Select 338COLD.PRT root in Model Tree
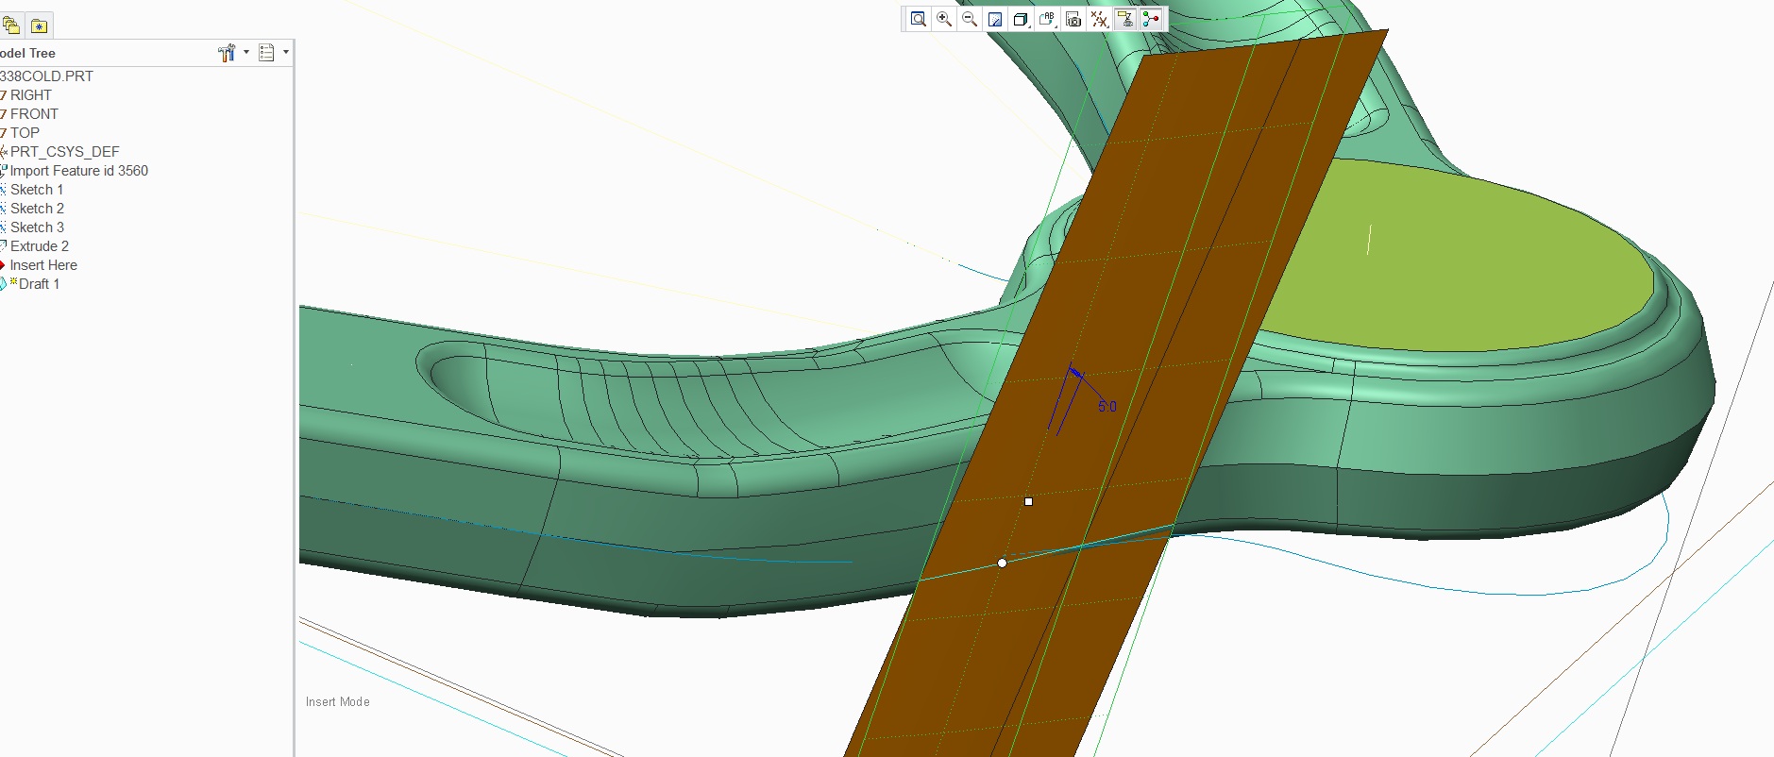This screenshot has width=1774, height=757. pos(46,76)
